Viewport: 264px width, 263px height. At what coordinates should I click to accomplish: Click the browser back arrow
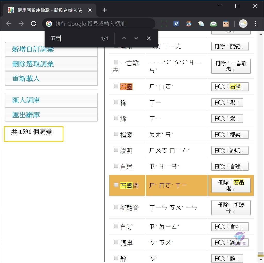point(9,23)
